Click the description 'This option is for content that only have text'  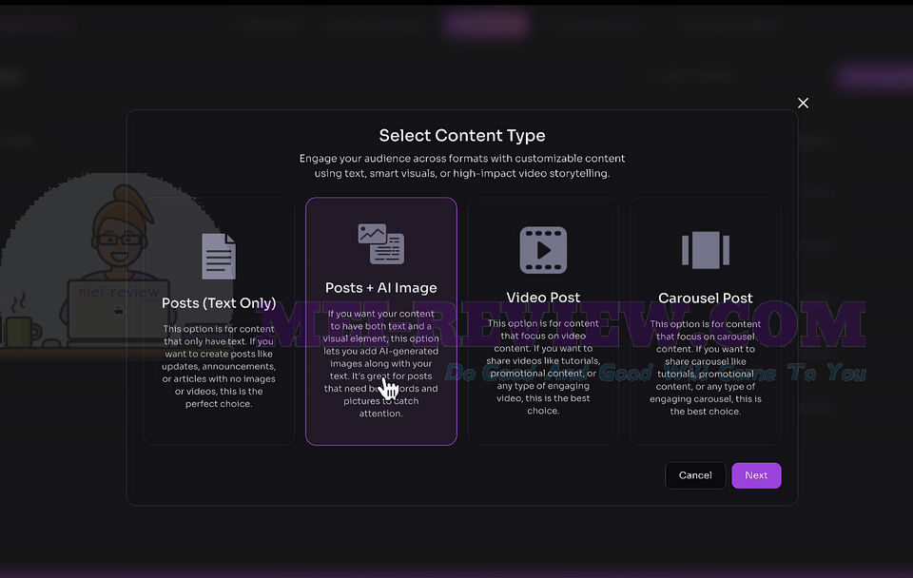coord(219,366)
